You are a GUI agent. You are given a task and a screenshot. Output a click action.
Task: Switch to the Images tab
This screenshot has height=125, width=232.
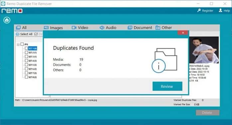coord(53,28)
